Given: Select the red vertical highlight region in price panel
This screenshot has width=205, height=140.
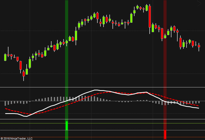Looking at the screenshot, I should pos(165,44).
